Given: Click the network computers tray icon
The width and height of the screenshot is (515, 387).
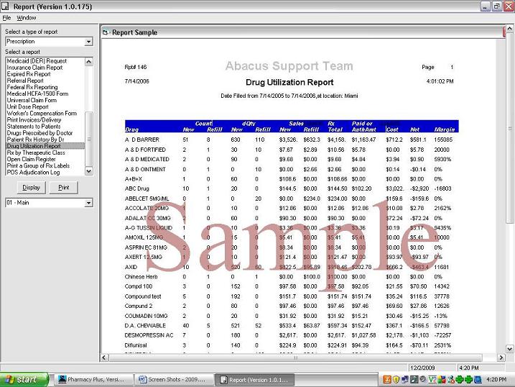Looking at the screenshot, I should (x=405, y=380).
